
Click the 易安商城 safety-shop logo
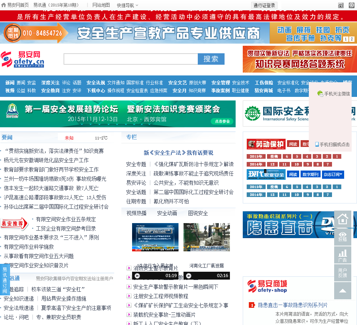click(x=267, y=286)
